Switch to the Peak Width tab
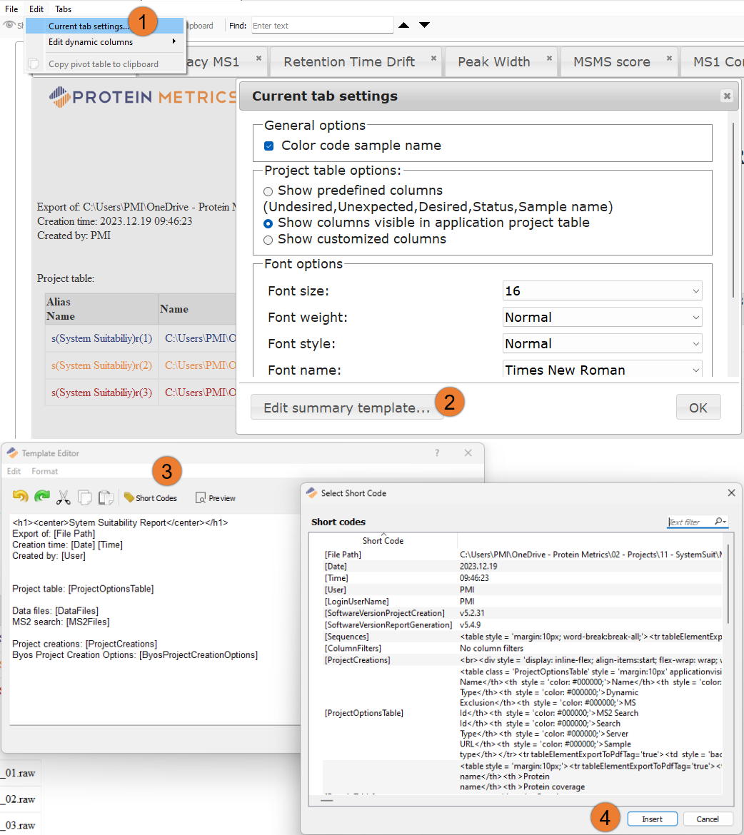Screen dimensions: 744x835 494,61
